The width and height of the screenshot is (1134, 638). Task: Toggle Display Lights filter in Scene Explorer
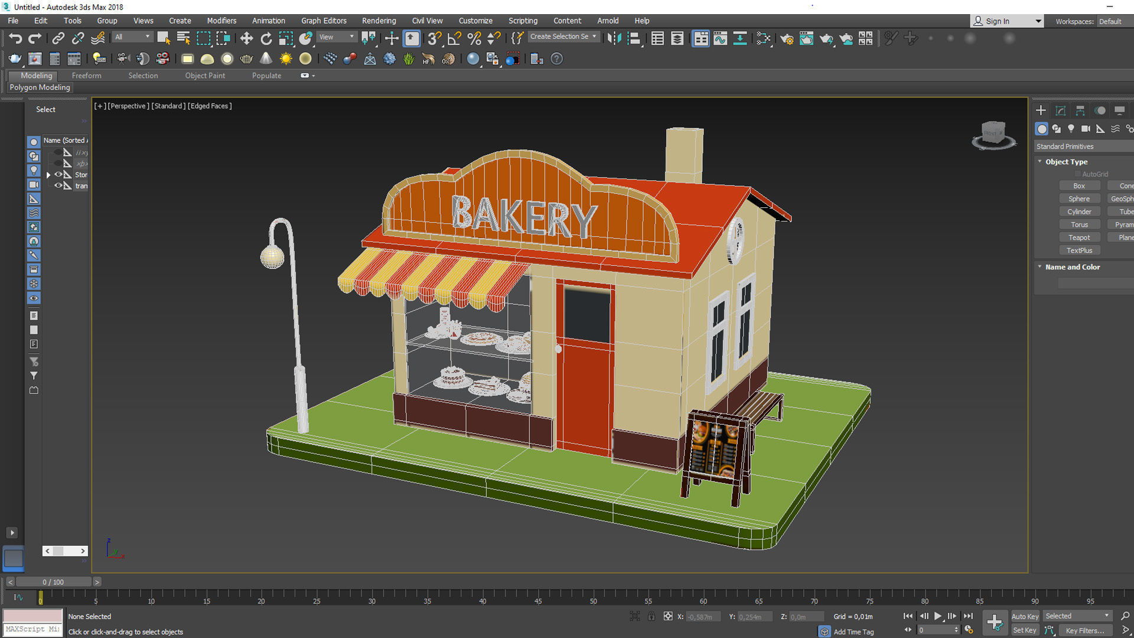click(34, 170)
